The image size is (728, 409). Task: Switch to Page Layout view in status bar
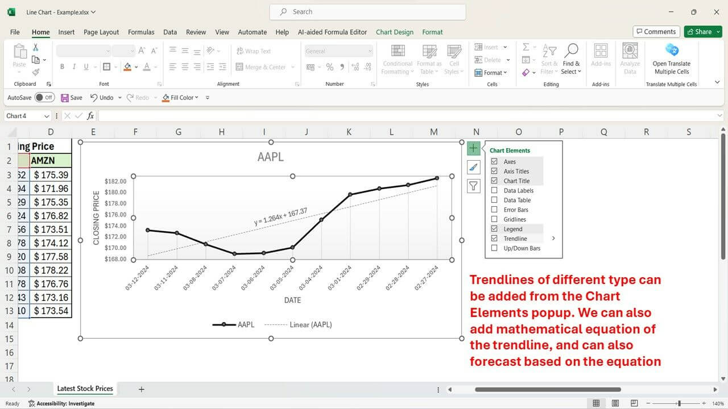pyautogui.click(x=615, y=403)
